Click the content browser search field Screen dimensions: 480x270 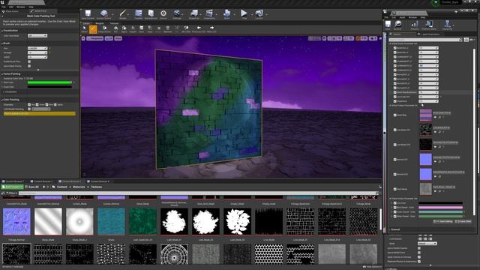[198, 193]
